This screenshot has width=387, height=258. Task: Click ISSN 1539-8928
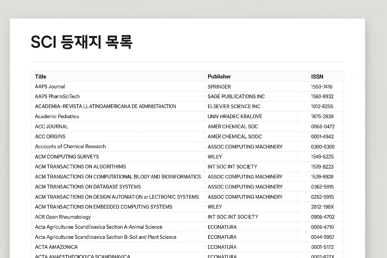click(x=322, y=177)
